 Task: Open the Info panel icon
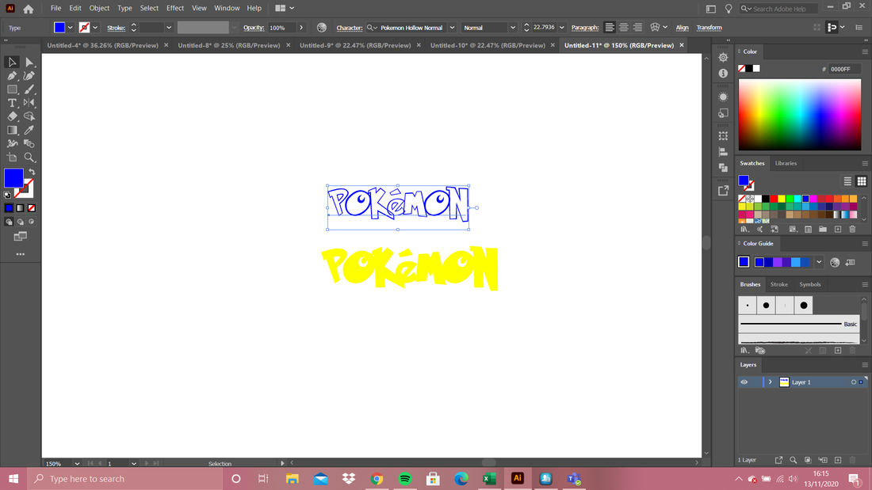coord(723,74)
